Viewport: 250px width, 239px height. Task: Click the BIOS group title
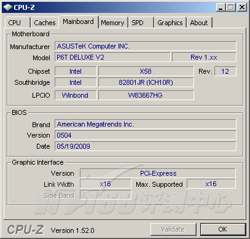point(19,112)
